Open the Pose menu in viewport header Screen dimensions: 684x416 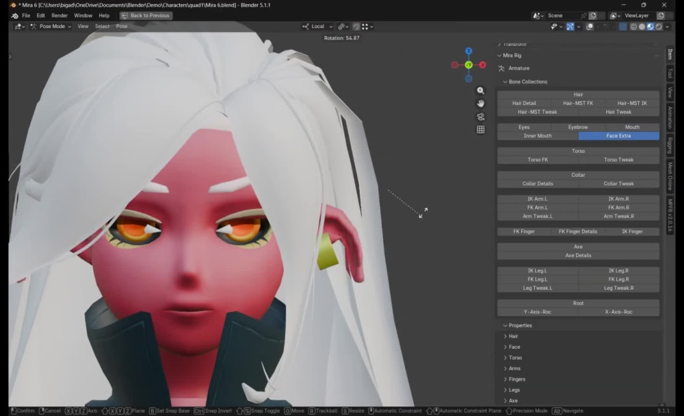tap(122, 27)
